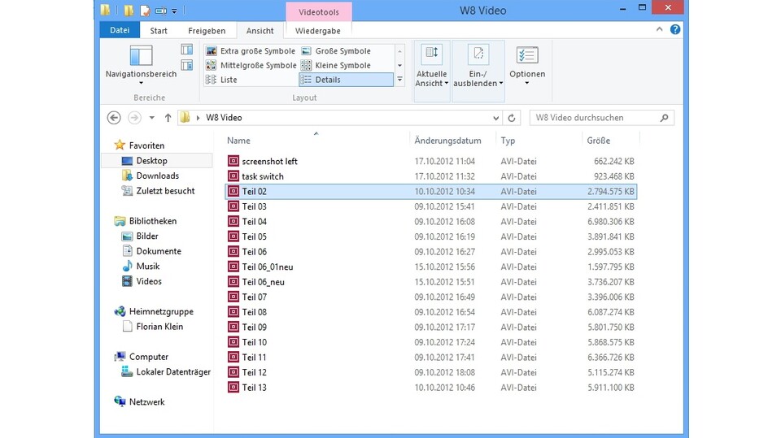
Task: Switch layout to Liste view
Action: [x=229, y=80]
